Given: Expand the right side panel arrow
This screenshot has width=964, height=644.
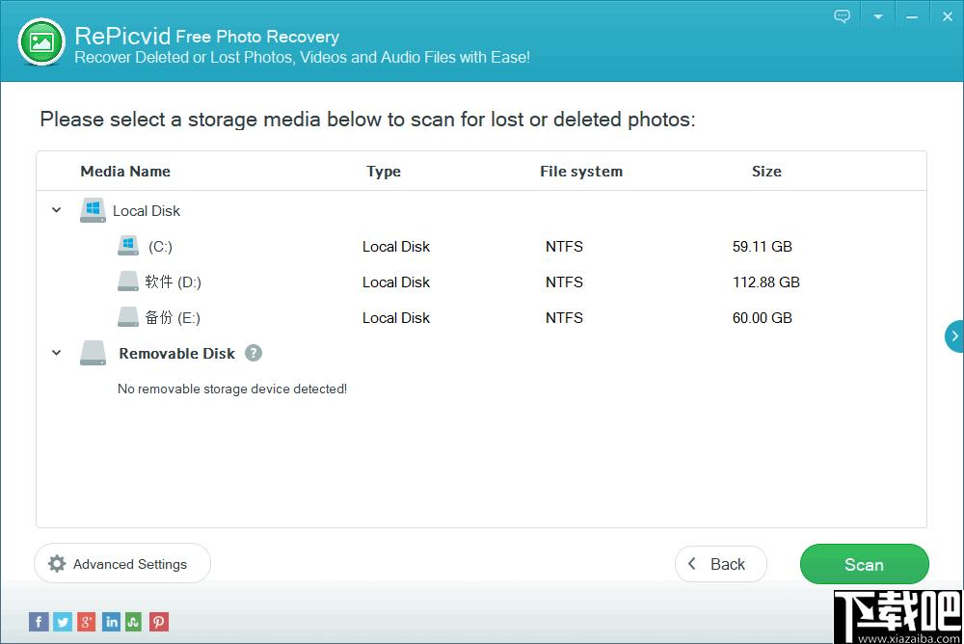Looking at the screenshot, I should [954, 336].
